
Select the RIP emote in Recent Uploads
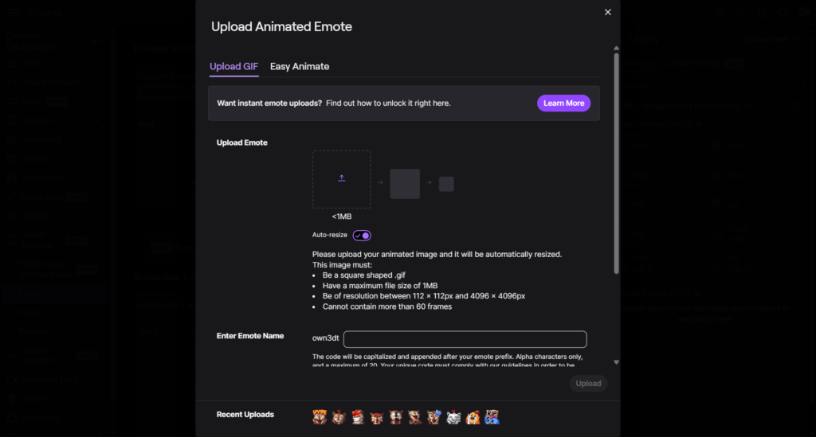pos(492,416)
